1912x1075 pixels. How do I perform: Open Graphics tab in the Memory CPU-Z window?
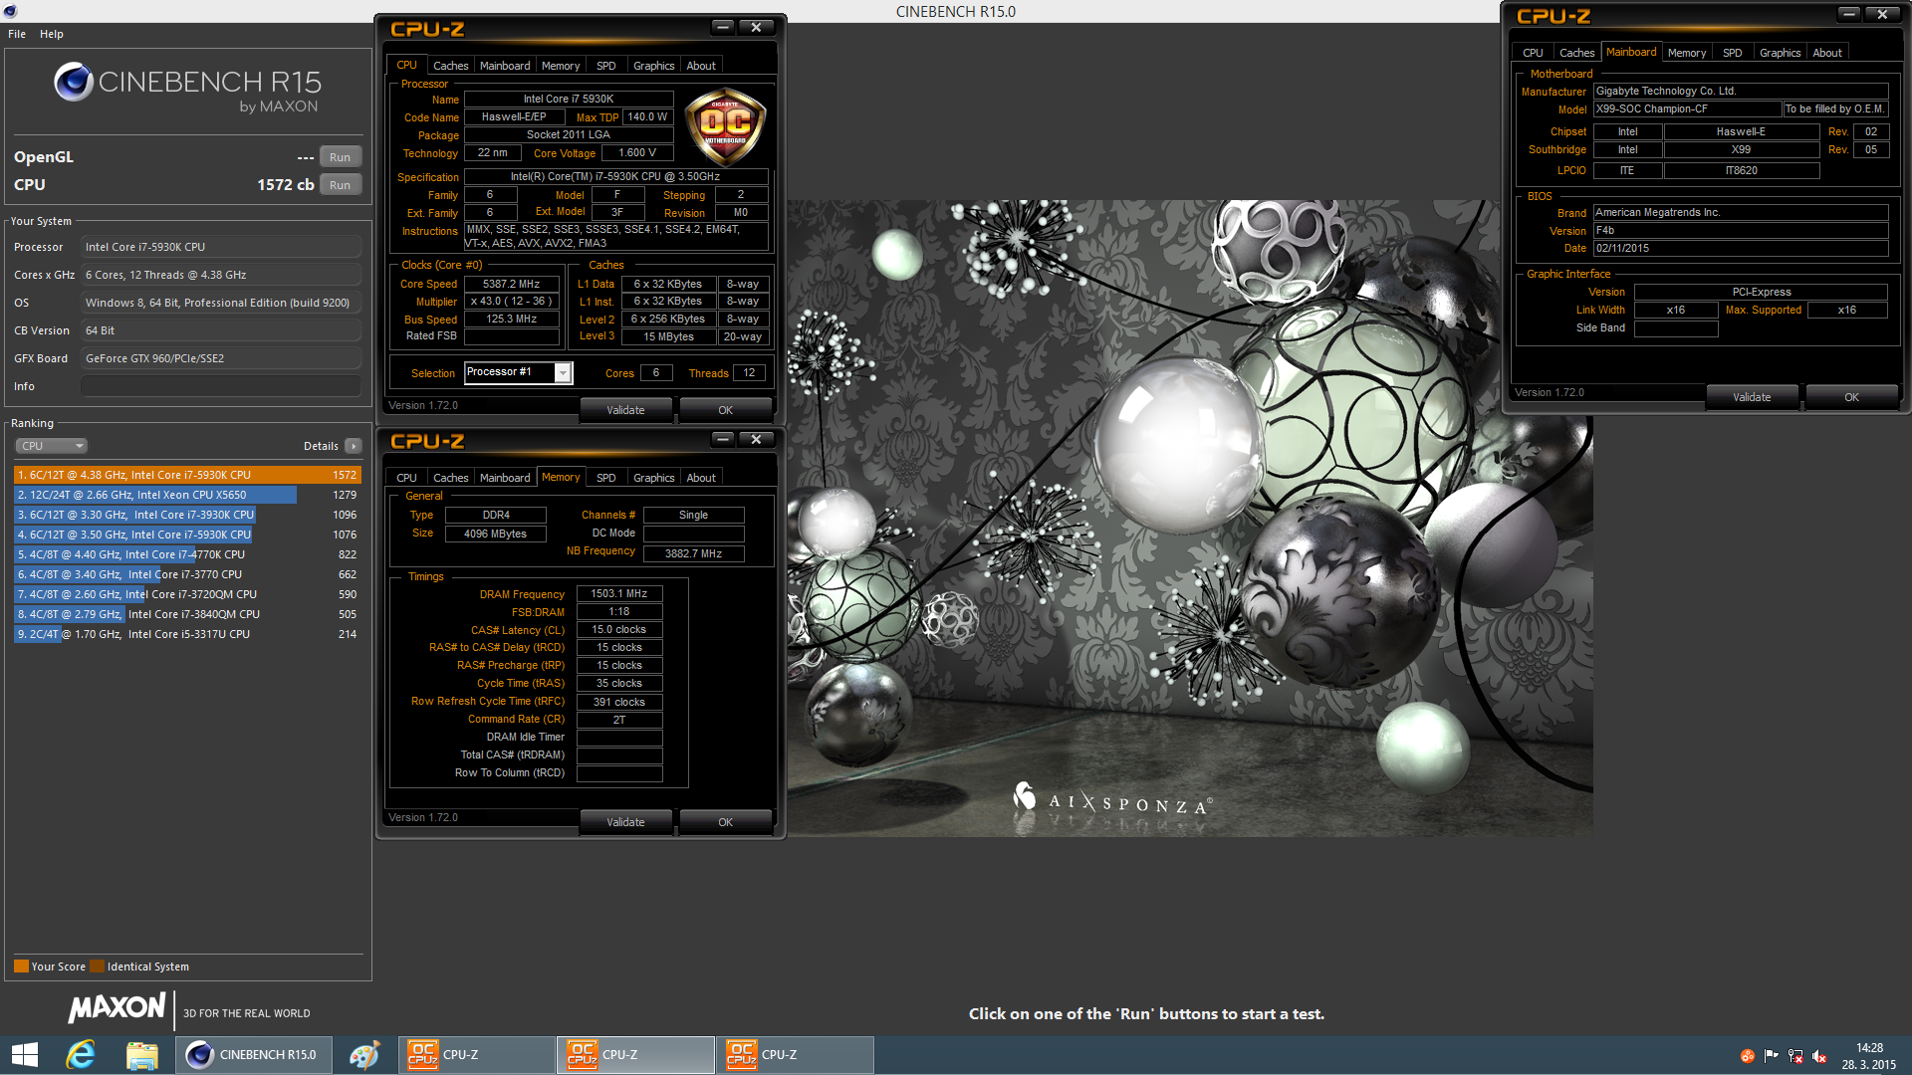tap(653, 478)
